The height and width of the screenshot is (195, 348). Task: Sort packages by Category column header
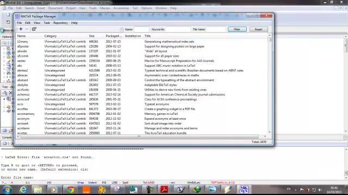pyautogui.click(x=51, y=36)
